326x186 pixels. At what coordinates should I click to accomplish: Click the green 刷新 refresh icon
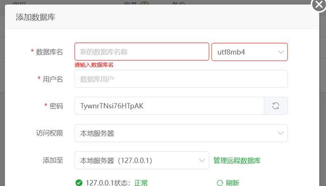pyautogui.click(x=220, y=183)
